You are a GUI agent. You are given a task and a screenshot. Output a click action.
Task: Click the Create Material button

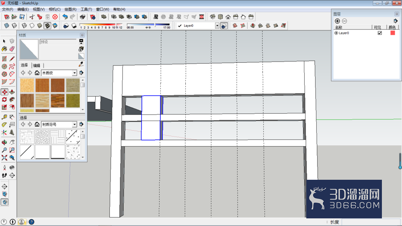click(x=81, y=49)
